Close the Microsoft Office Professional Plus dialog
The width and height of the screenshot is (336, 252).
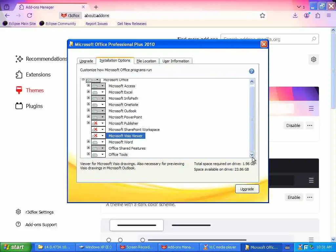(263, 44)
